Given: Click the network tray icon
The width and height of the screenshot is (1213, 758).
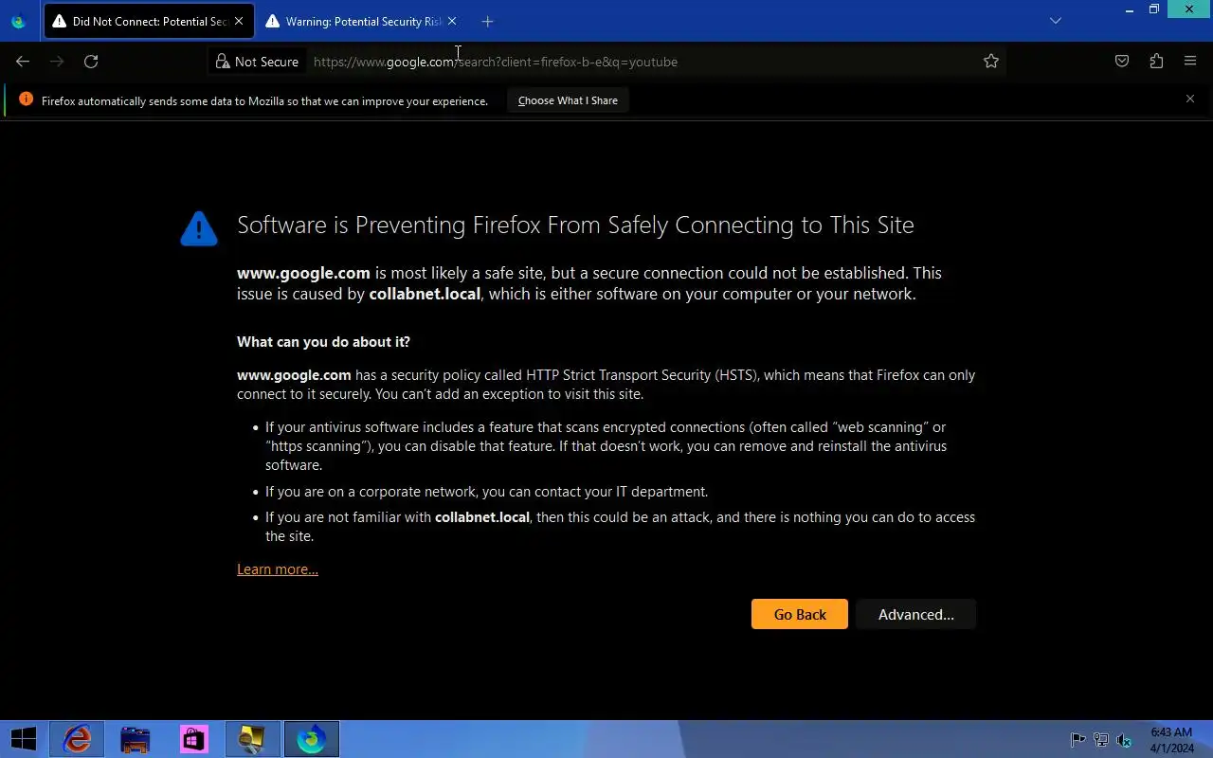Looking at the screenshot, I should [x=1101, y=740].
